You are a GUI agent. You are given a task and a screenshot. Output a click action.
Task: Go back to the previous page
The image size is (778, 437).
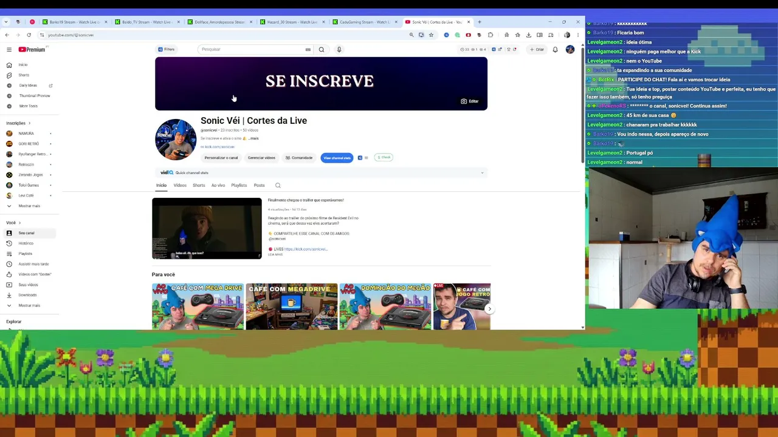[7, 35]
